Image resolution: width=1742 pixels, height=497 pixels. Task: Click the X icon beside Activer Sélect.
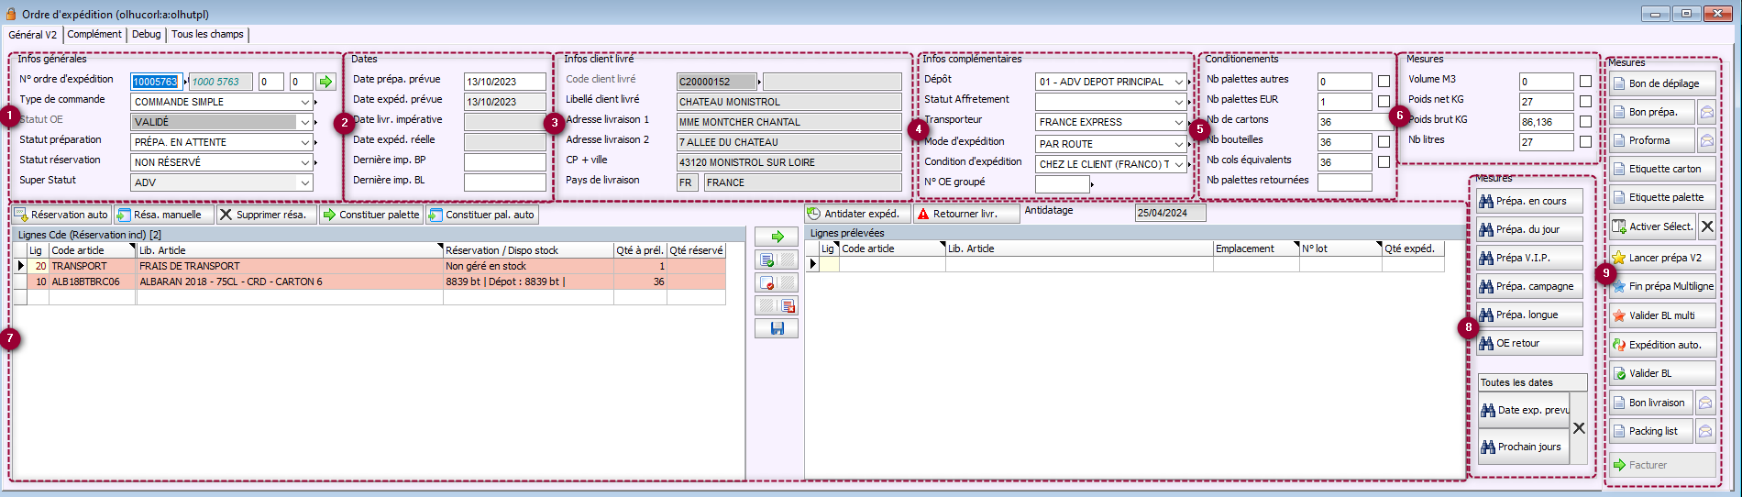click(x=1706, y=226)
